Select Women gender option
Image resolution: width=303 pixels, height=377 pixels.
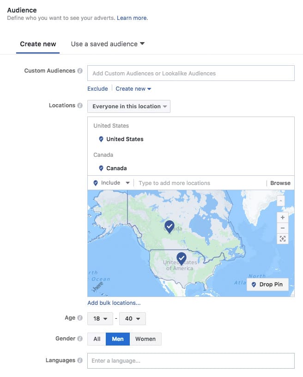(145, 339)
